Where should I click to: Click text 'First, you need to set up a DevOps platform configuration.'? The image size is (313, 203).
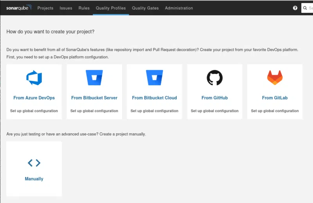pos(58,57)
